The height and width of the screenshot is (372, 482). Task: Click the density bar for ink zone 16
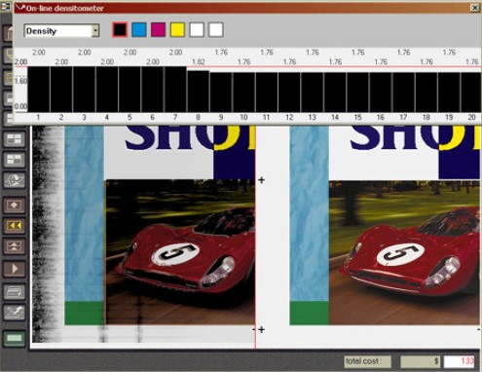click(381, 93)
